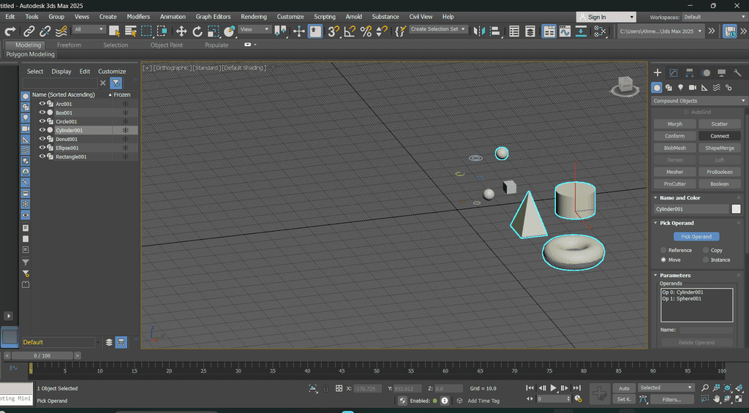749x413 pixels.
Task: Click the Unlink Selection icon
Action: pos(45,31)
